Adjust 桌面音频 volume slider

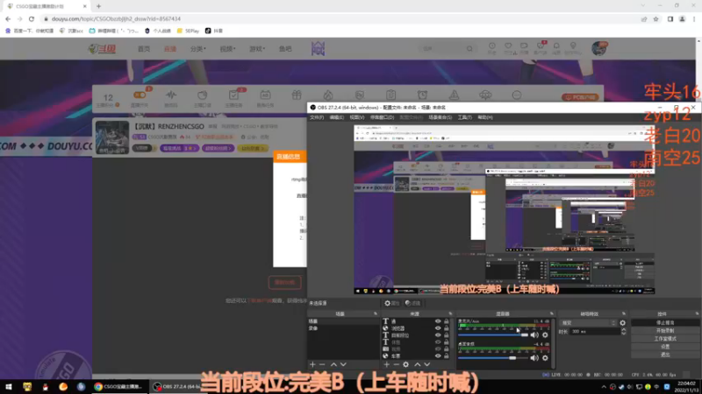click(x=493, y=358)
